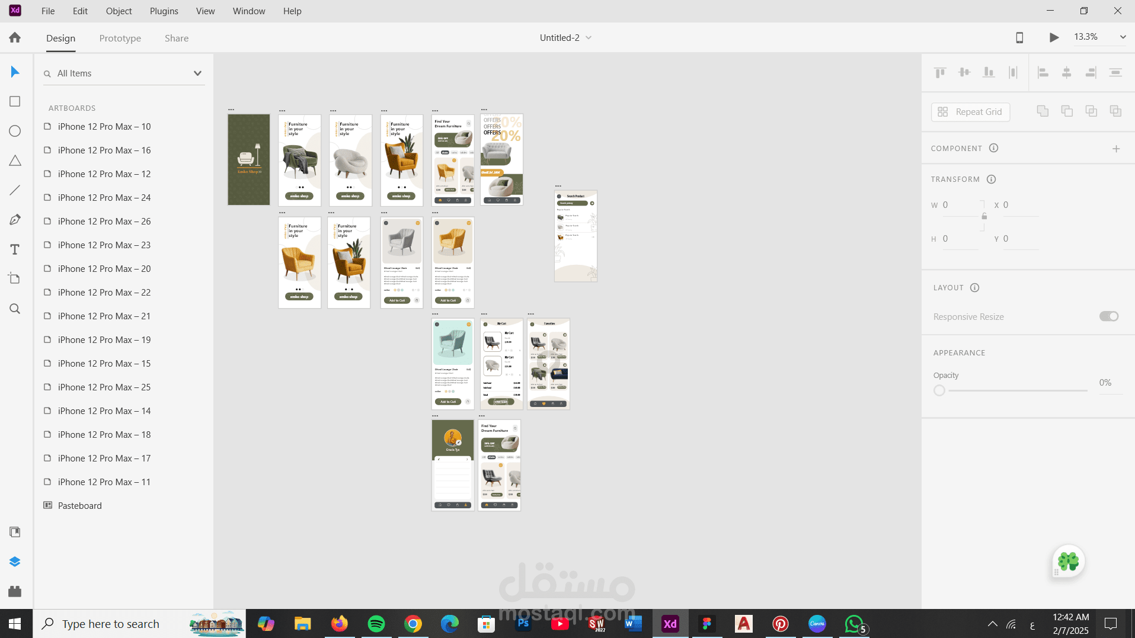Click the height H input field
The width and height of the screenshot is (1135, 638).
click(x=961, y=239)
